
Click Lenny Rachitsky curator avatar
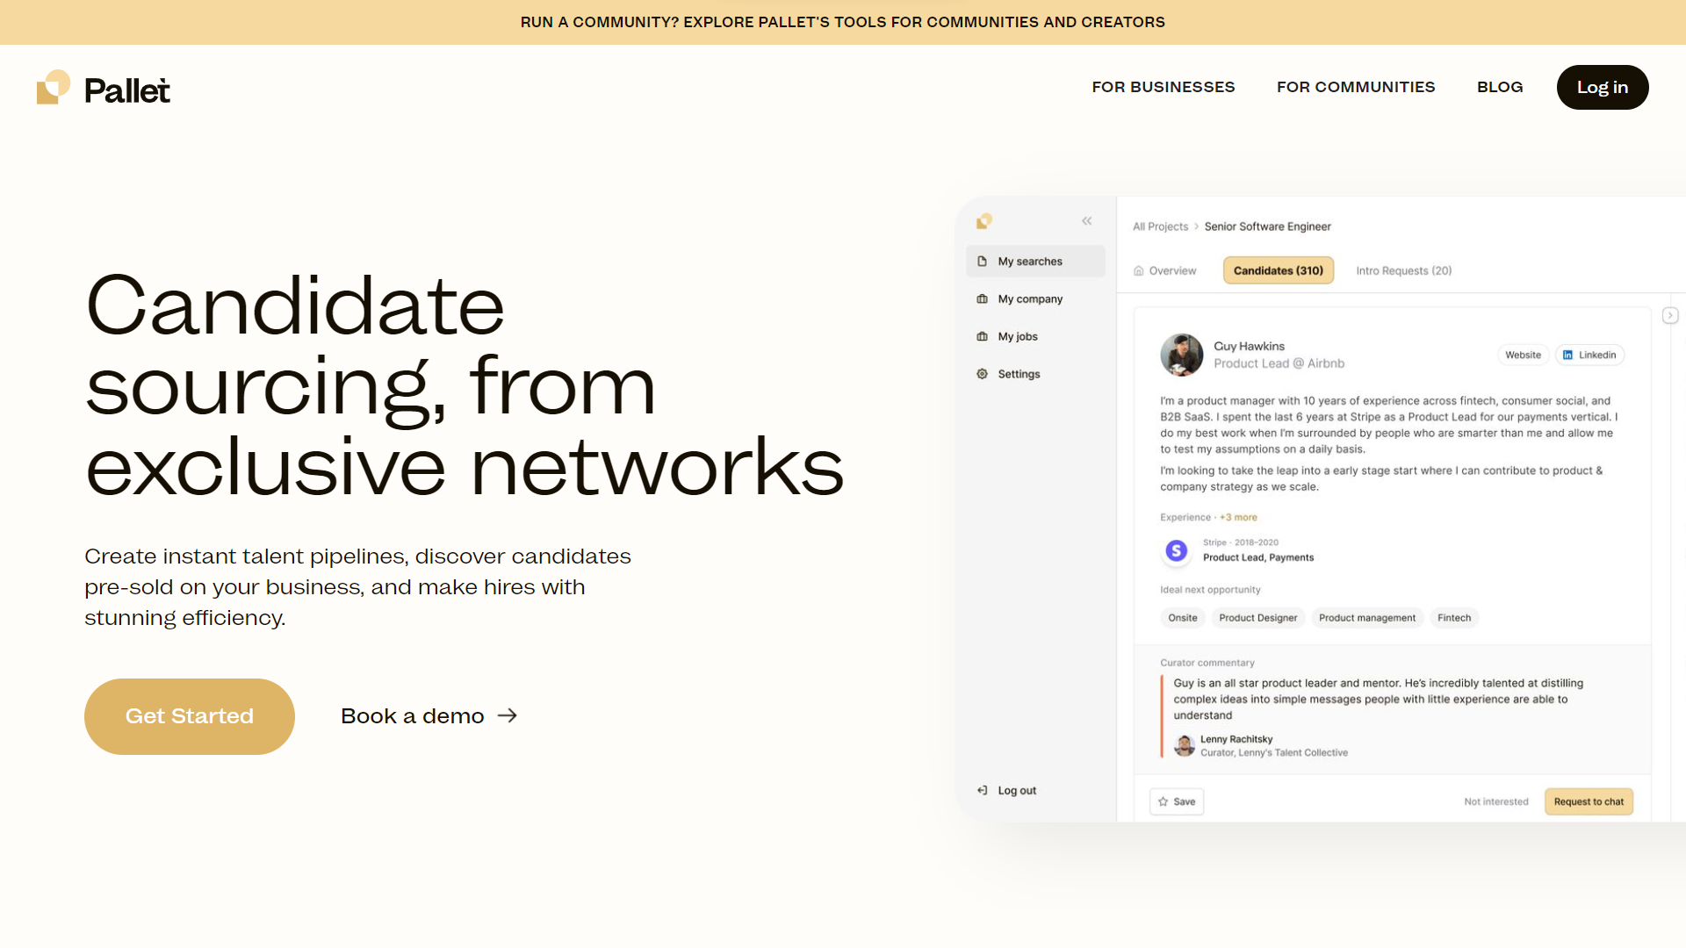pos(1185,746)
